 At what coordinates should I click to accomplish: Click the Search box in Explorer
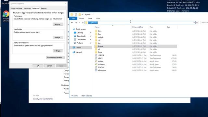pyautogui.click(x=204, y=22)
